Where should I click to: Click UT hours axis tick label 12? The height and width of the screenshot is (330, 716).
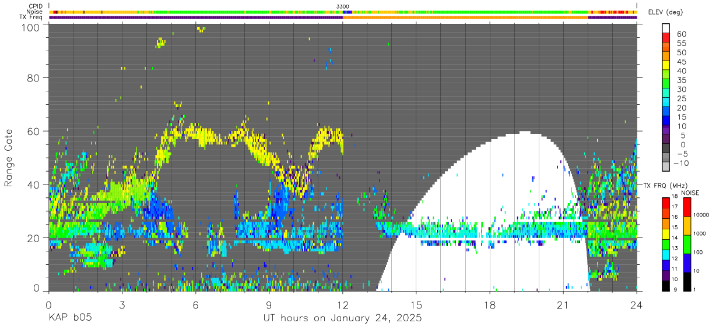(x=343, y=305)
